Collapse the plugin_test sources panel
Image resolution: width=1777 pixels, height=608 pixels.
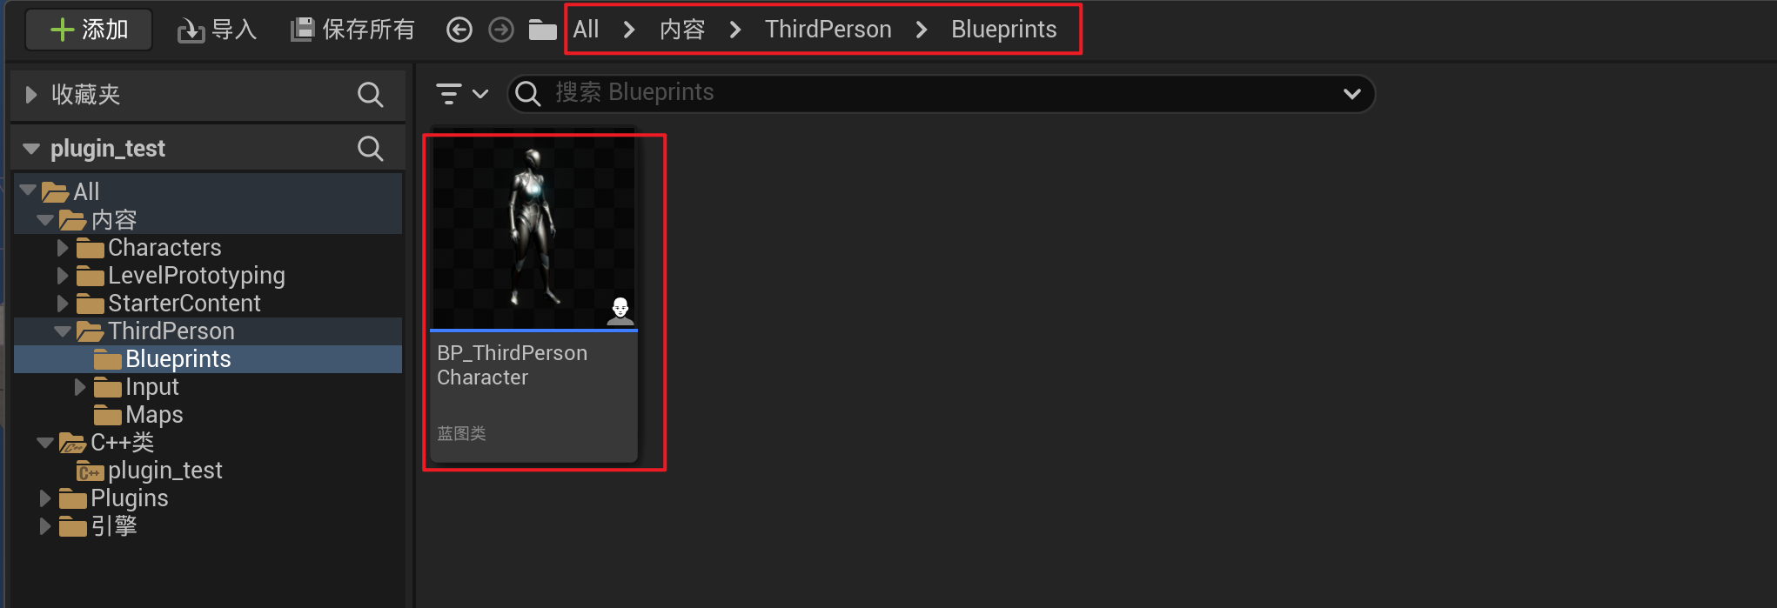pos(31,149)
